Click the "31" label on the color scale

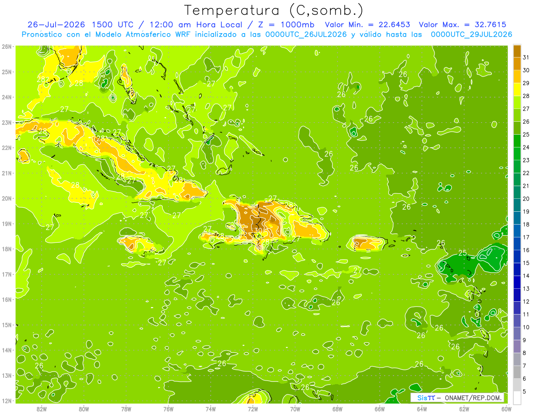point(526,57)
